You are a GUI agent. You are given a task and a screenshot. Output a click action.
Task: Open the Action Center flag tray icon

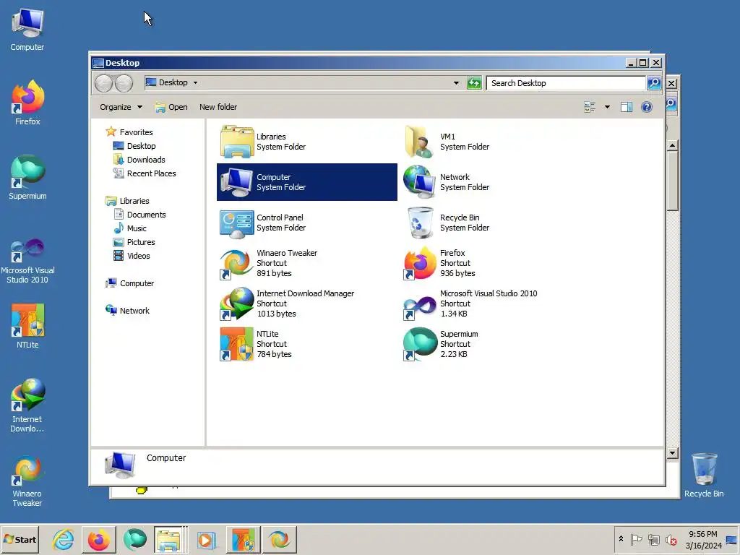pos(636,539)
